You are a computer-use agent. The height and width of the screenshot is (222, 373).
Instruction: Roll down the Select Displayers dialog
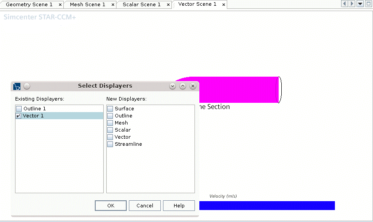point(173,86)
